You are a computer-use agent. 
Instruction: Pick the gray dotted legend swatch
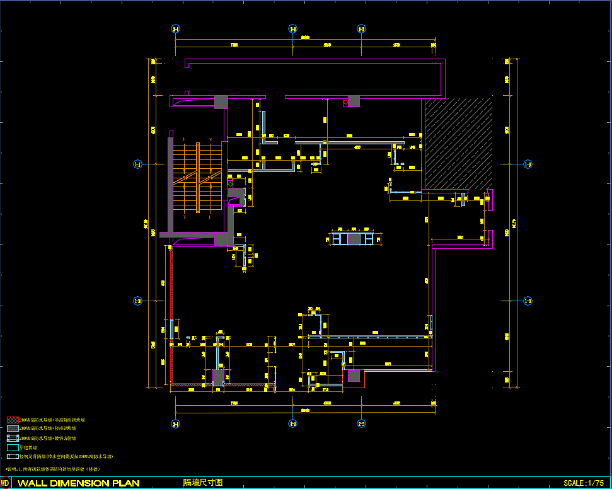coord(13,429)
